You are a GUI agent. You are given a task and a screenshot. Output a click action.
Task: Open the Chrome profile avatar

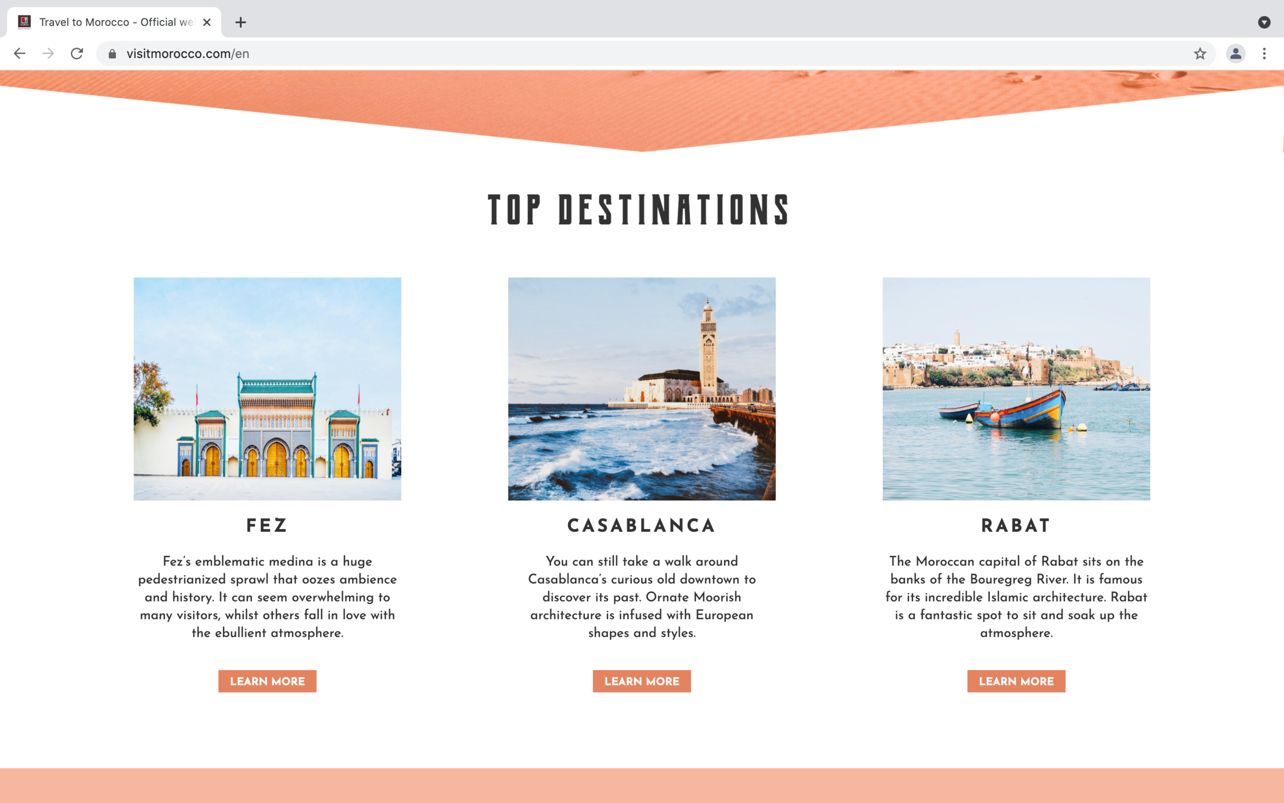1235,53
